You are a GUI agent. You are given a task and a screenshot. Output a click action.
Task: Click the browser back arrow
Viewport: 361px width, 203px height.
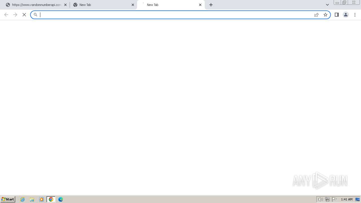tap(6, 15)
